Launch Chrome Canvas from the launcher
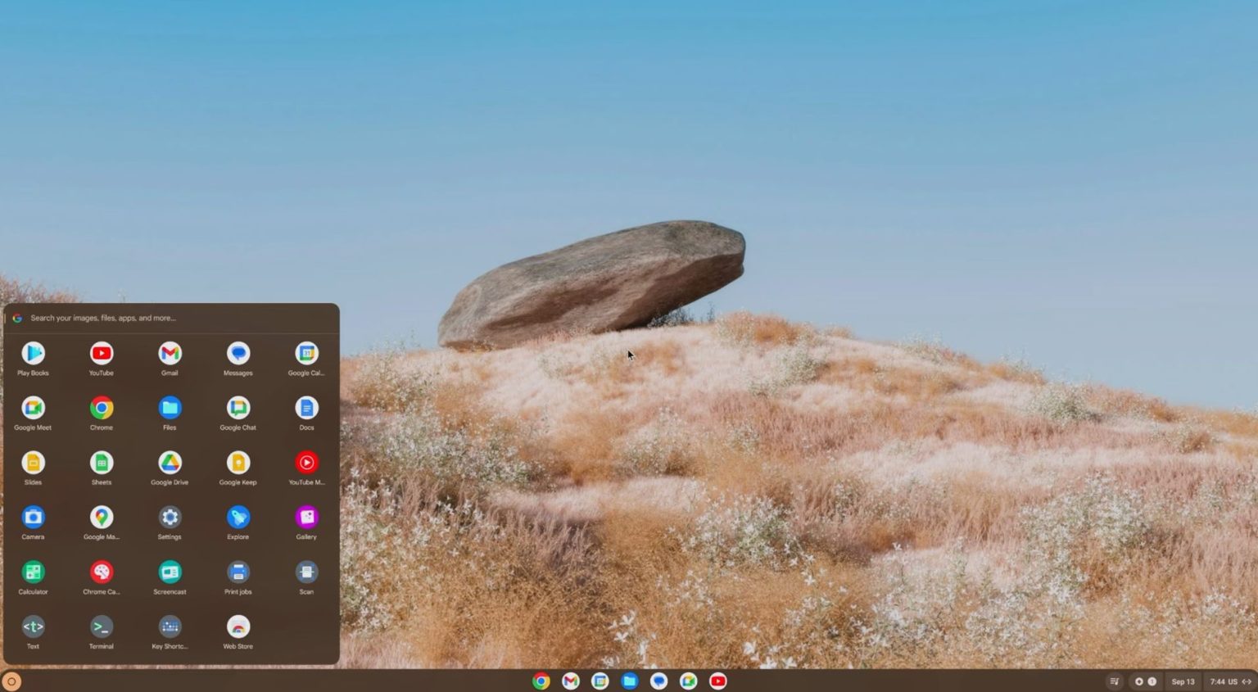The height and width of the screenshot is (692, 1258). (101, 571)
